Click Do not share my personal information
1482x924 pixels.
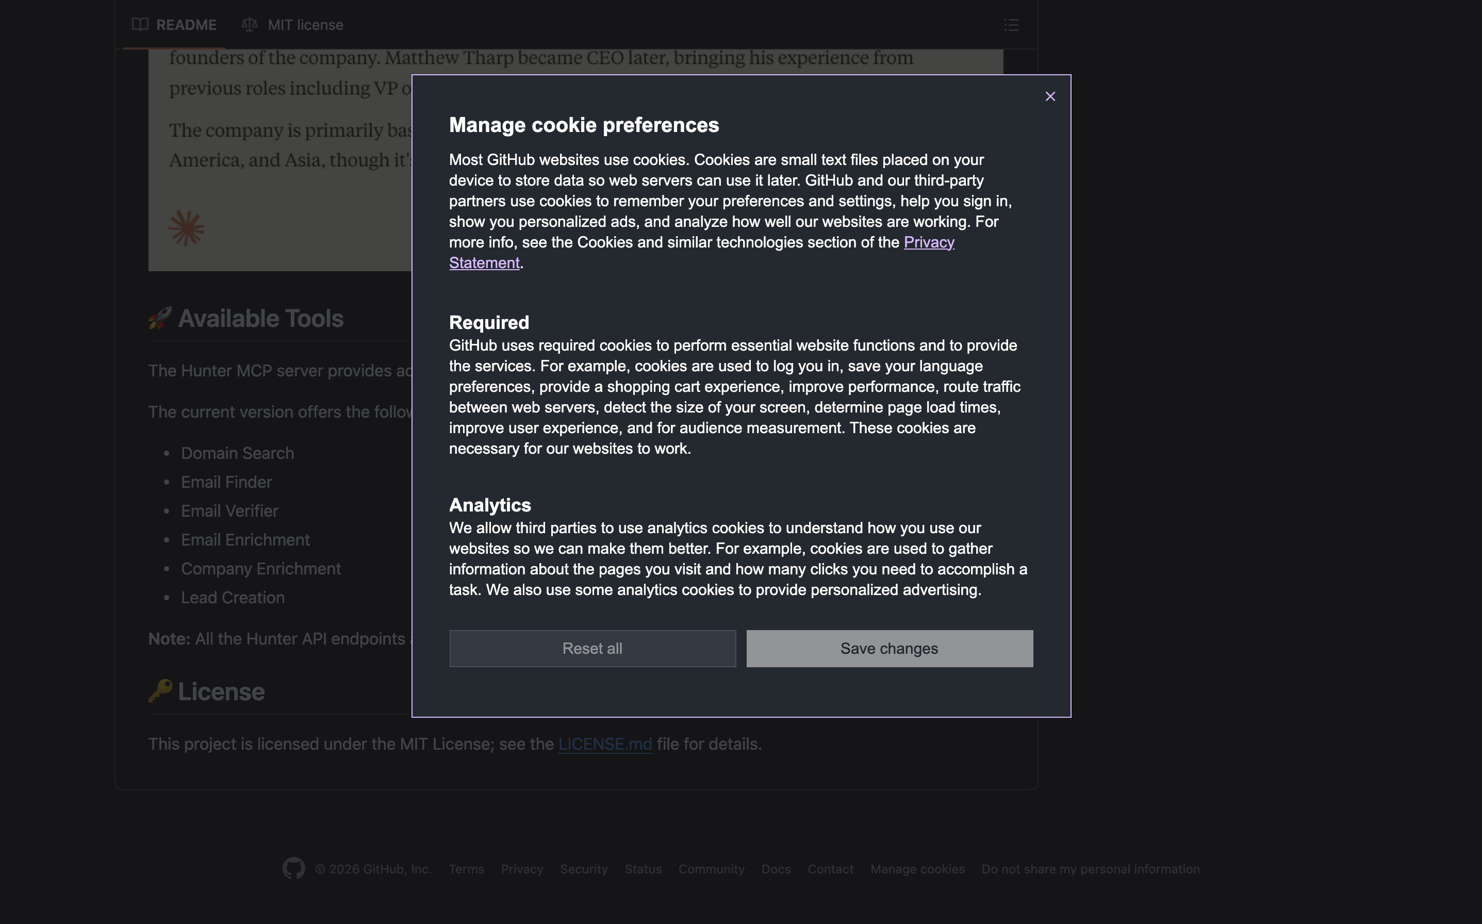(x=1090, y=869)
